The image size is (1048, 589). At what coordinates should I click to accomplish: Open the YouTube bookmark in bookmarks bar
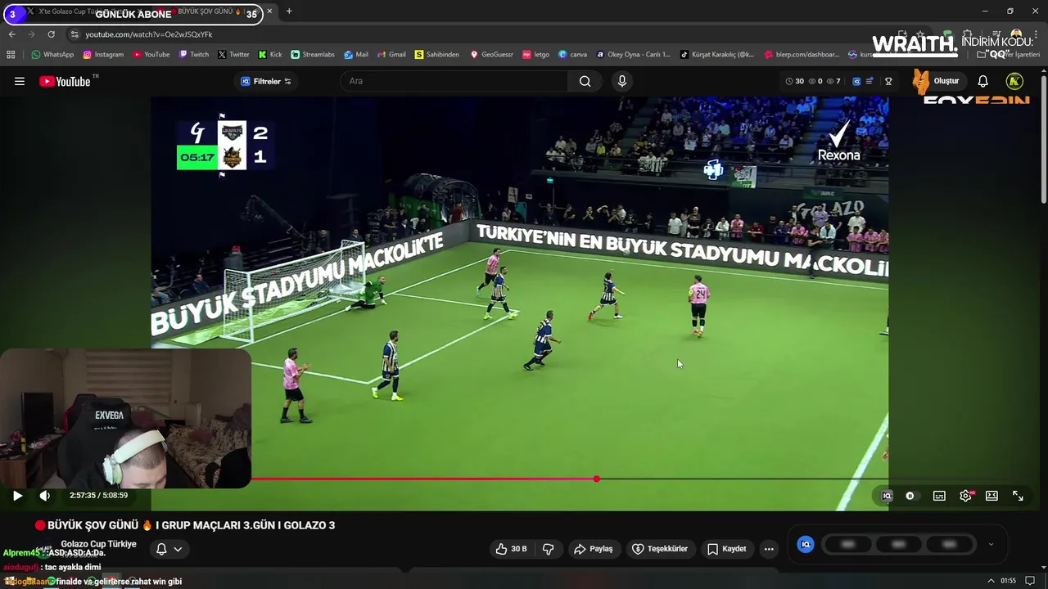point(151,54)
